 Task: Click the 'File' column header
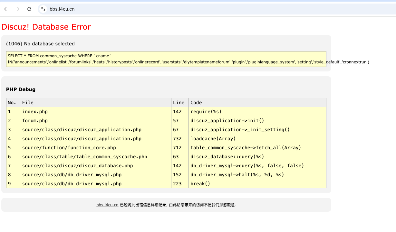96,103
